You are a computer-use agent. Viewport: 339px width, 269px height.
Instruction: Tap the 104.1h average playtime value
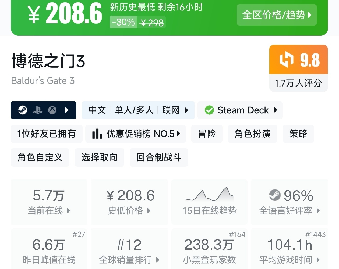click(x=290, y=245)
